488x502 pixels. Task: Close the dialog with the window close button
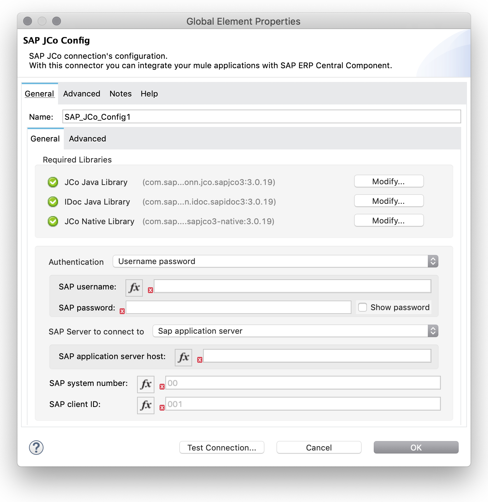tap(28, 21)
